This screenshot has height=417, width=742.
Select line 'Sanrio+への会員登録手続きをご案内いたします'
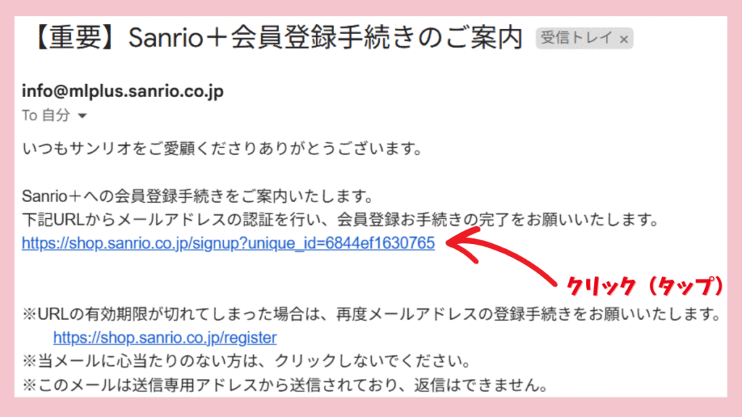click(x=199, y=196)
